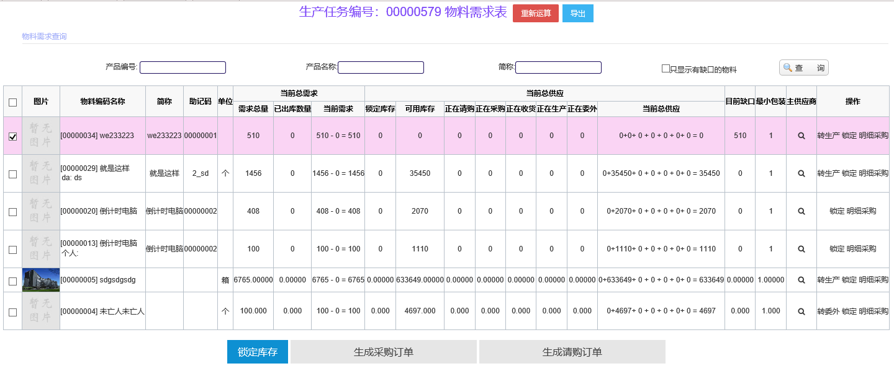
Task: Click supplier search icon for sdgsdgsdg row
Action: pos(801,280)
